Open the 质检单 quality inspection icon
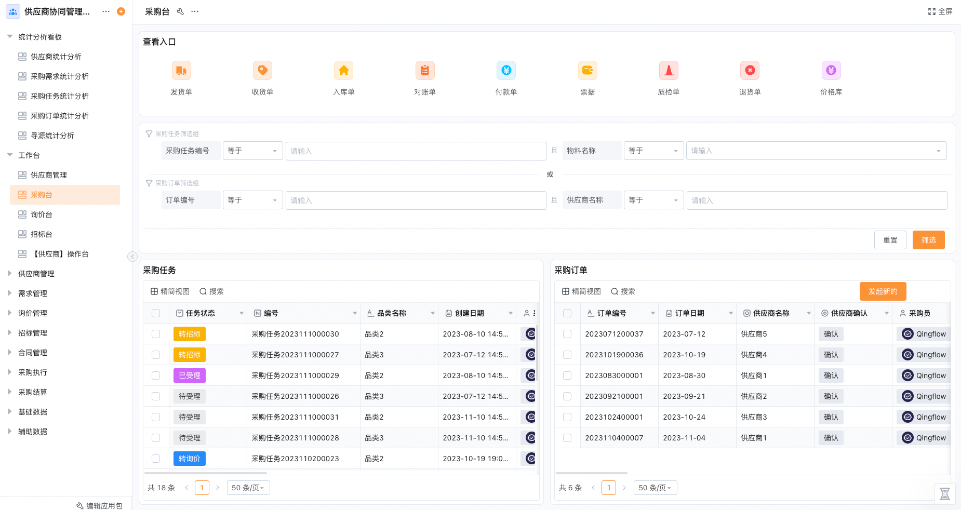This screenshot has height=510, width=961. pos(669,71)
